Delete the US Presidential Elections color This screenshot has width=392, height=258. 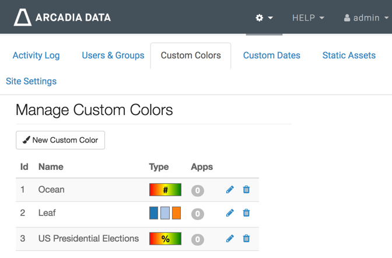pyautogui.click(x=246, y=238)
